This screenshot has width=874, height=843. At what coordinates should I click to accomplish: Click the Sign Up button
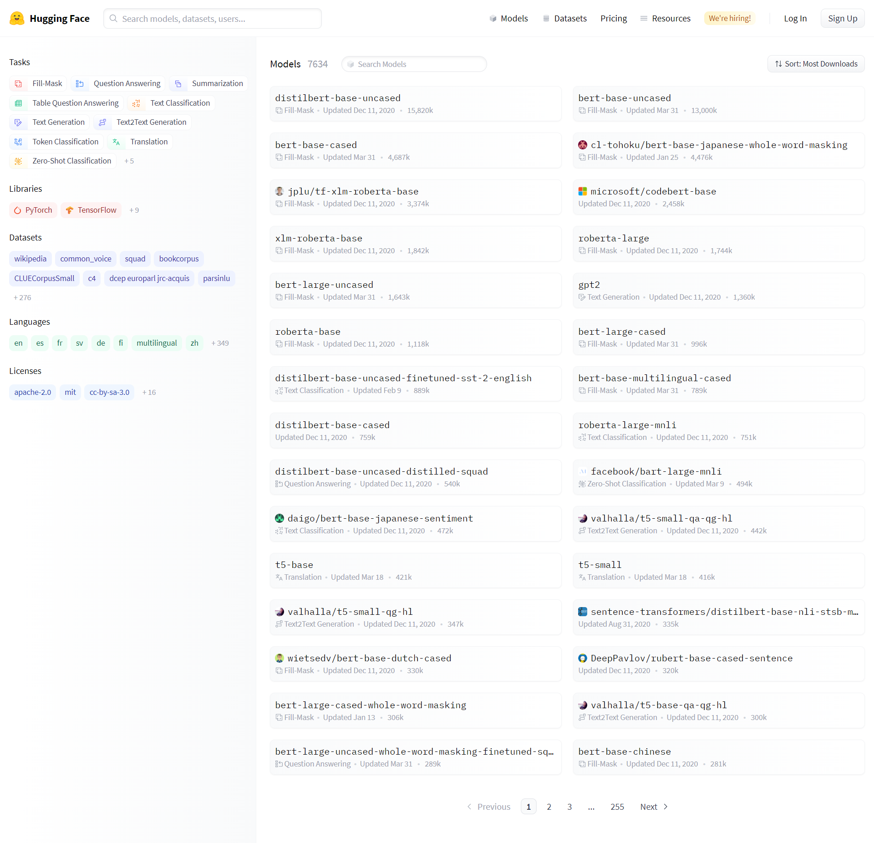pos(842,19)
